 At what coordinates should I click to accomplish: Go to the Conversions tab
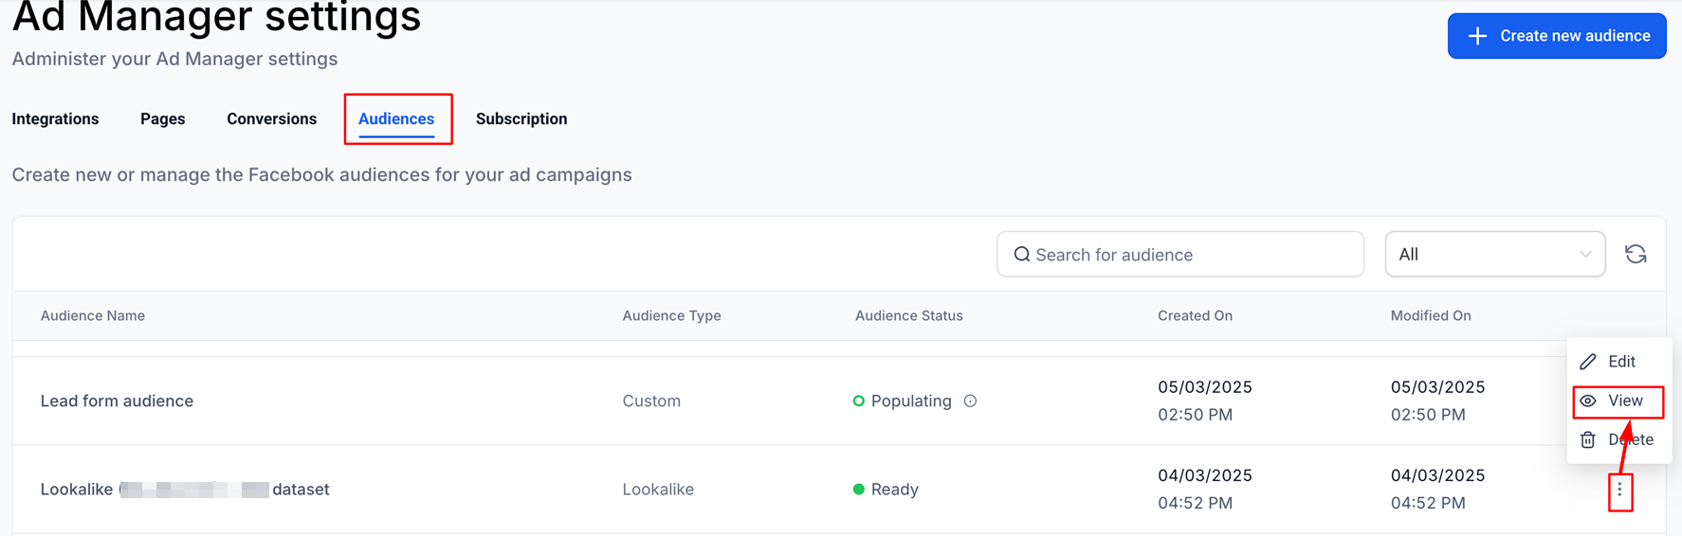pyautogui.click(x=271, y=118)
